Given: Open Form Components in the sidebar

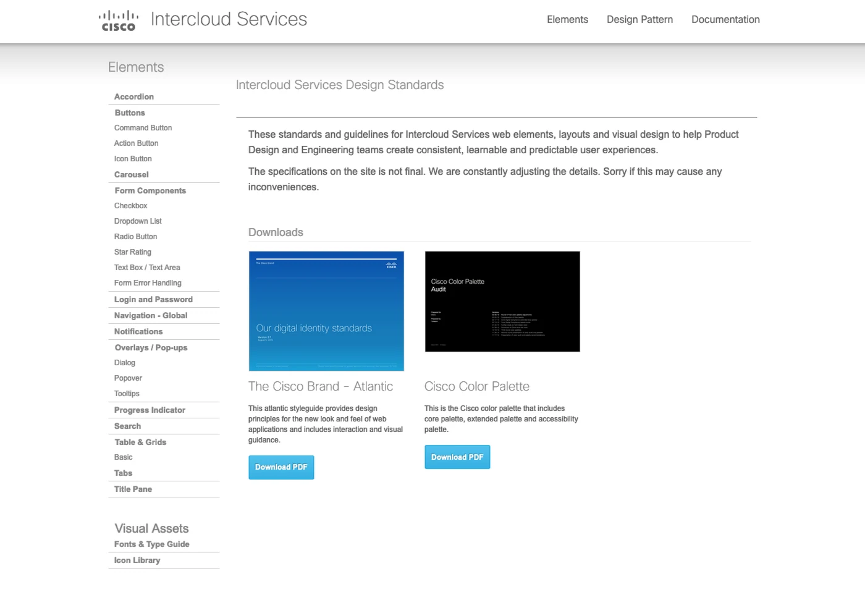Looking at the screenshot, I should pyautogui.click(x=150, y=191).
